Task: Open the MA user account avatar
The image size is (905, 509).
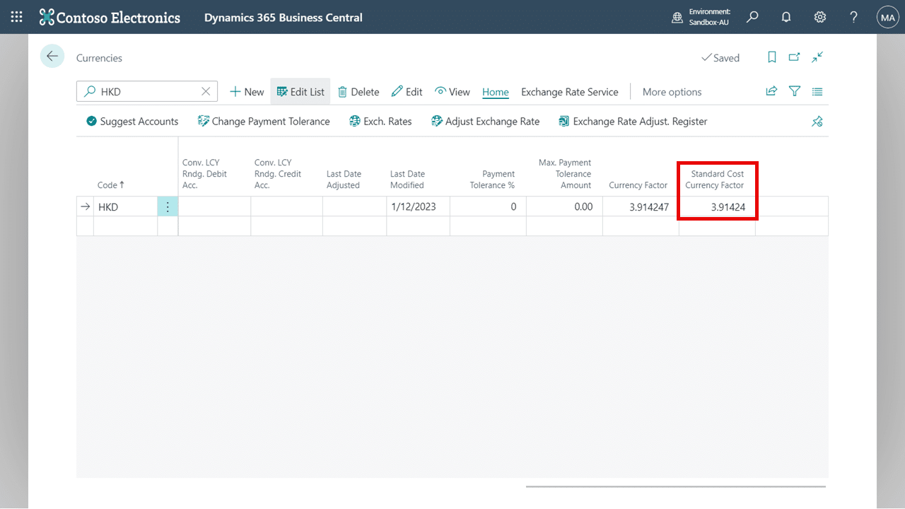Action: (887, 17)
